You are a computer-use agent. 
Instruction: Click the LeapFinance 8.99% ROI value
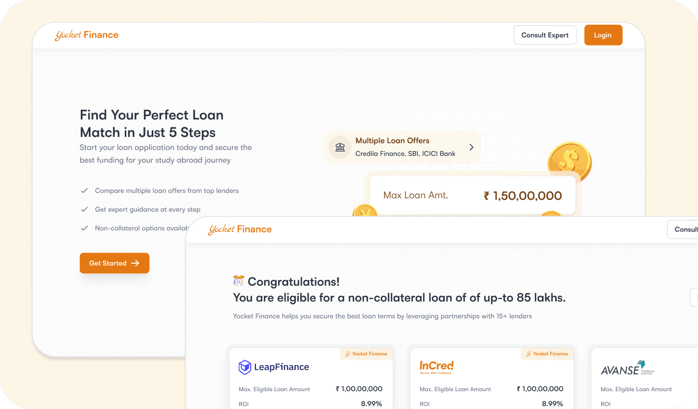(x=372, y=404)
